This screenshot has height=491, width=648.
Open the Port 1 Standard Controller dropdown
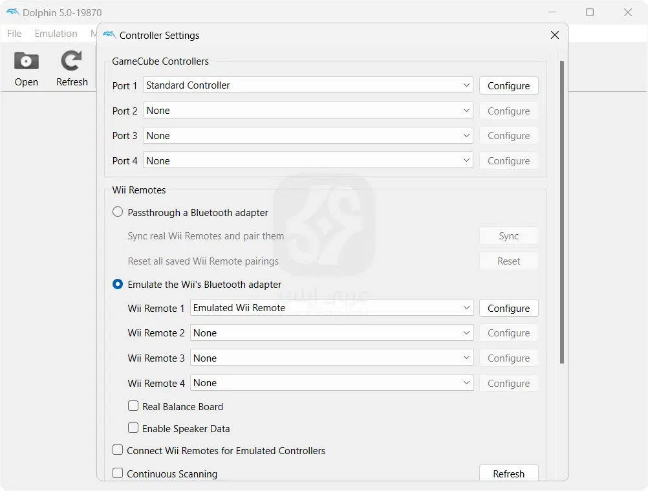[308, 85]
